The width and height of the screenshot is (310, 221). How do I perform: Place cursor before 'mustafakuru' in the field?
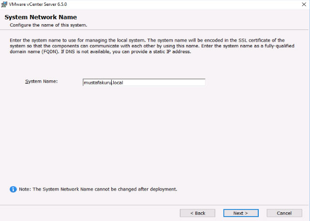84,83
